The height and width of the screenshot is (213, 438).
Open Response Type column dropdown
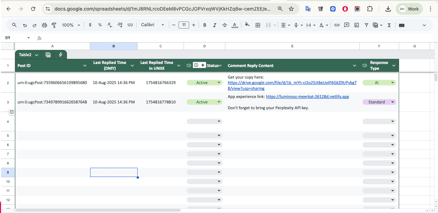point(394,66)
